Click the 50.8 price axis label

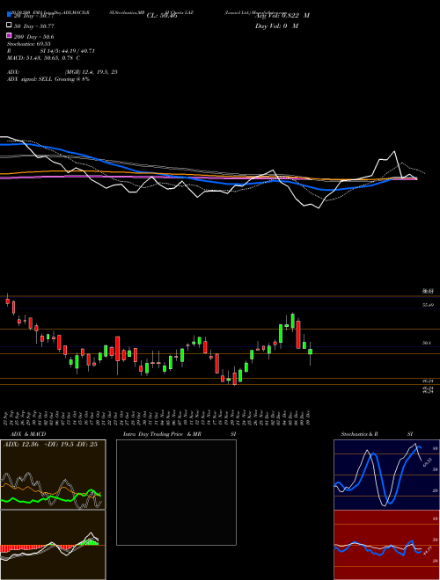click(x=427, y=343)
